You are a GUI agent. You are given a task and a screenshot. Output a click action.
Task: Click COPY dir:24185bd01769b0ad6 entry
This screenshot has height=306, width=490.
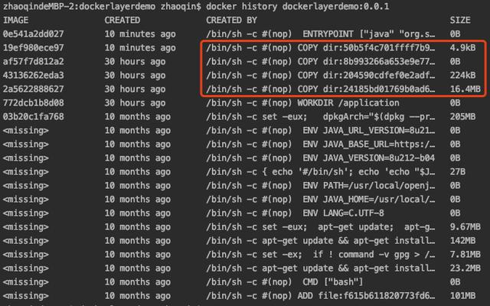(320, 89)
